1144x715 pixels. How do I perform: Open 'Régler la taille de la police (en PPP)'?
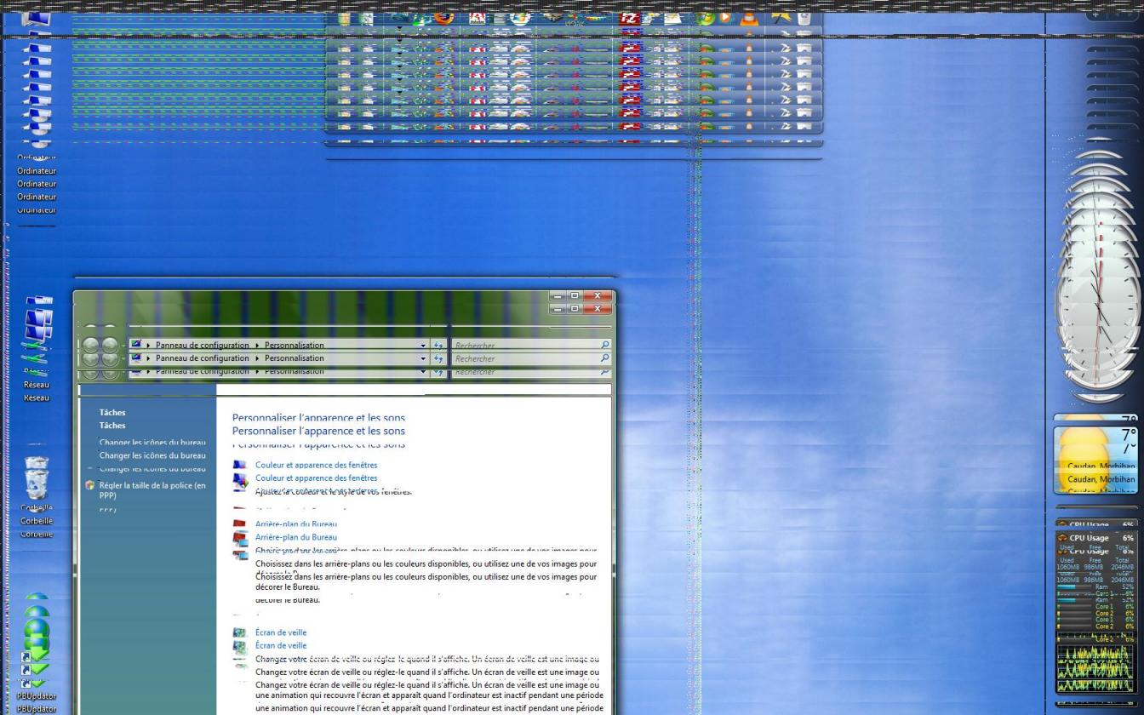152,490
